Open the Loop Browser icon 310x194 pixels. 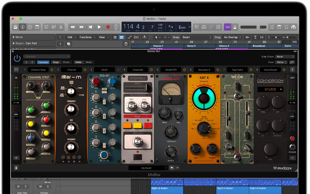[x=286, y=27]
